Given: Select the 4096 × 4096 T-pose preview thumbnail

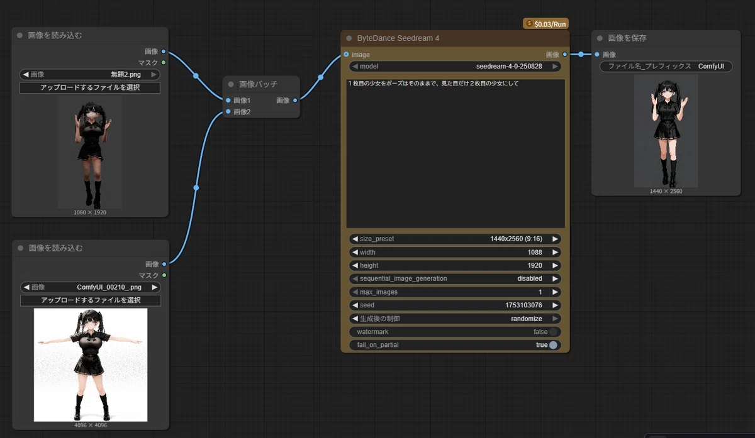Looking at the screenshot, I should point(91,364).
